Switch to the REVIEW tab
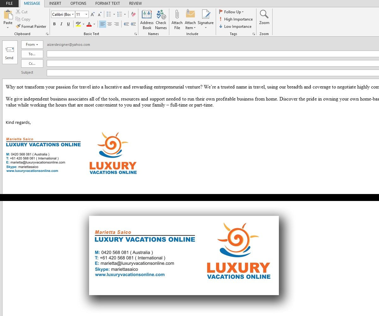This screenshot has height=316, width=379. coord(135,3)
